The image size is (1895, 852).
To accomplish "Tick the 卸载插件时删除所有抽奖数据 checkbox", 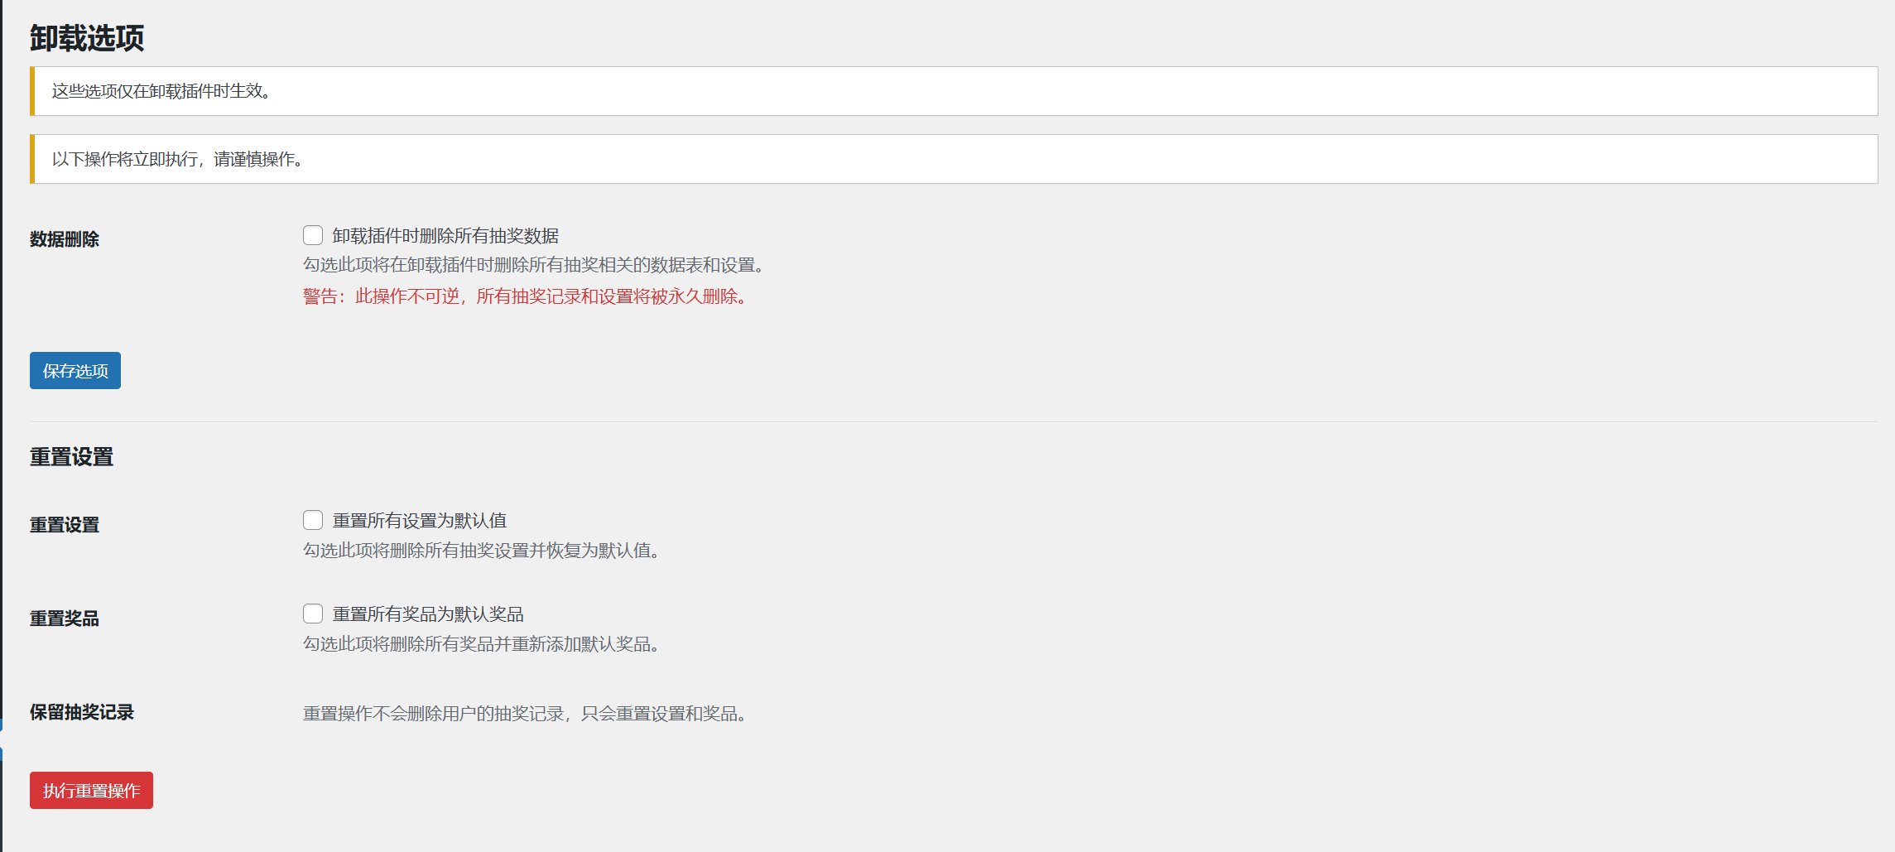I will coord(313,236).
